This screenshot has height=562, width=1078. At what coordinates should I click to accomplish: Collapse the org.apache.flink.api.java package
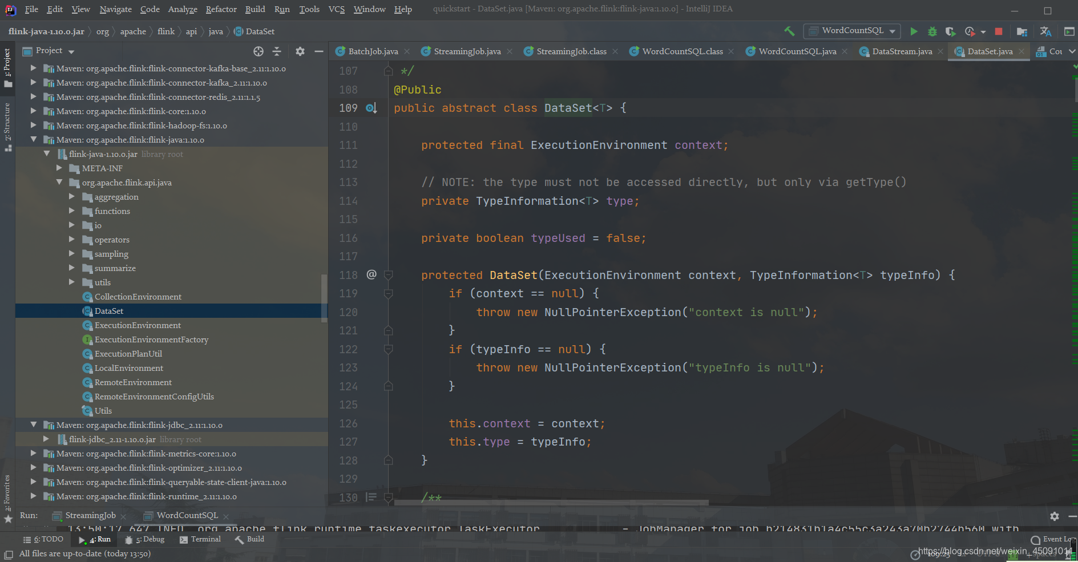(x=59, y=182)
